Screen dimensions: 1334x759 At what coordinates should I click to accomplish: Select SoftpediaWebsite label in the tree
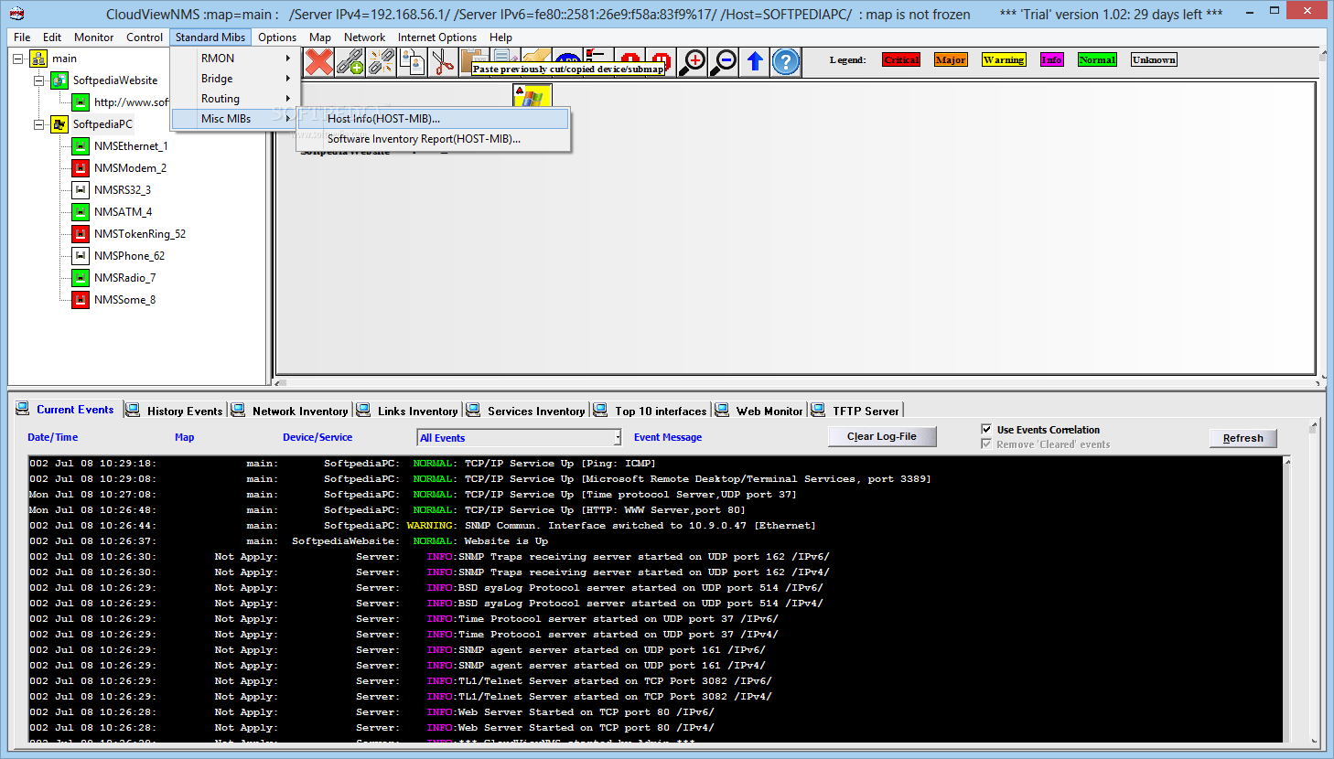(x=115, y=80)
